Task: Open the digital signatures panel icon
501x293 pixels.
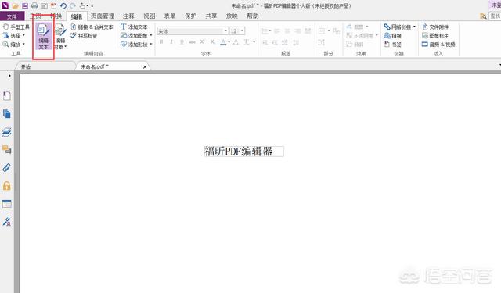Action: (x=7, y=222)
